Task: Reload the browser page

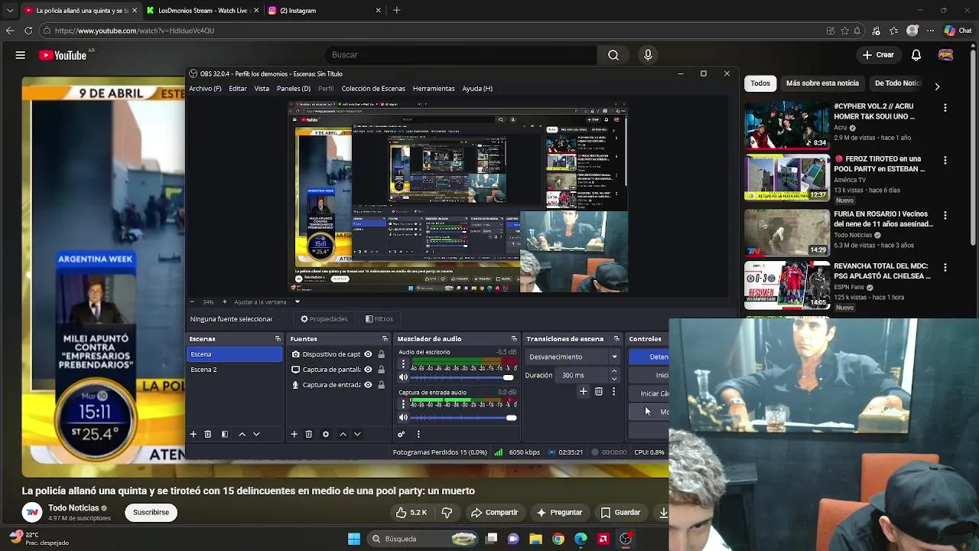Action: click(x=28, y=31)
